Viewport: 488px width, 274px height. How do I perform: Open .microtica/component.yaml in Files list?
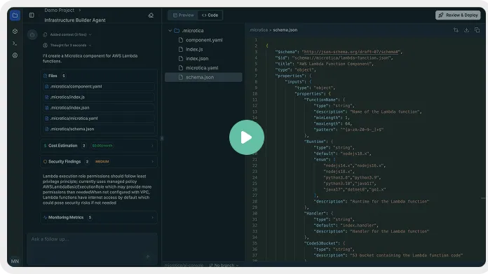pos(99,86)
